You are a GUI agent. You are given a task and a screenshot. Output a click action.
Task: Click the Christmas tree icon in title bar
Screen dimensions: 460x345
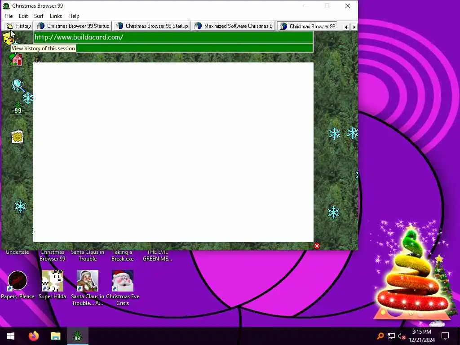pos(6,6)
